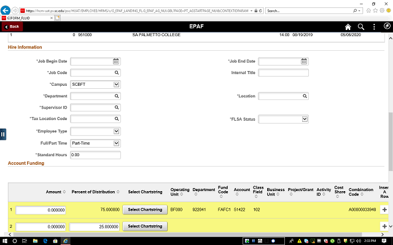Open taskbar clock showing 2:33 PM
Image resolution: width=393 pixels, height=245 pixels.
click(x=370, y=241)
